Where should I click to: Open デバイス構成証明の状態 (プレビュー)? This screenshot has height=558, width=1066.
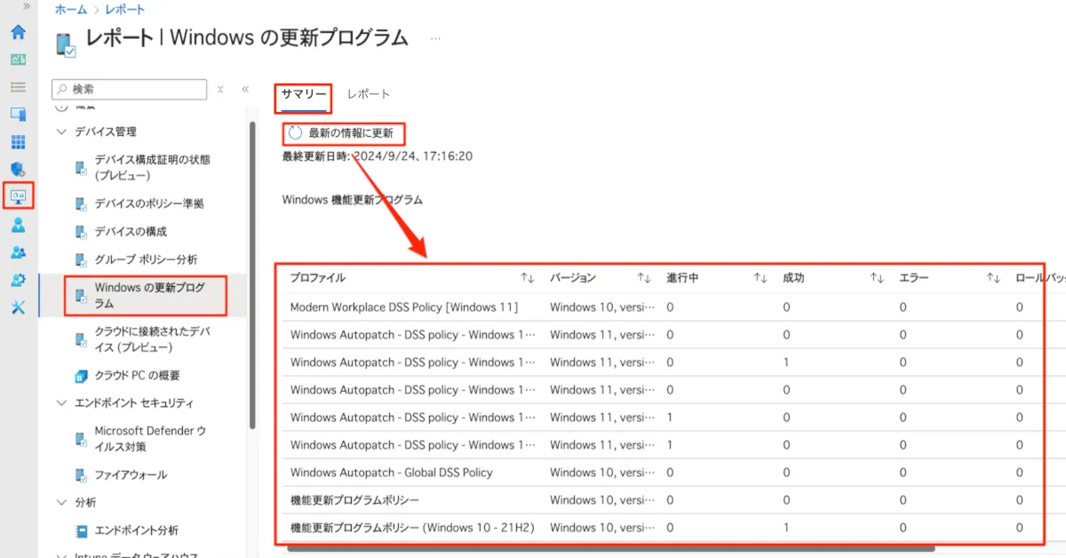[x=153, y=168]
